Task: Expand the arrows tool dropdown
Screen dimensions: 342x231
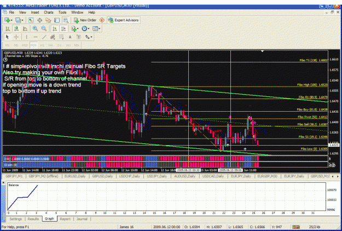Action: click(x=91, y=37)
